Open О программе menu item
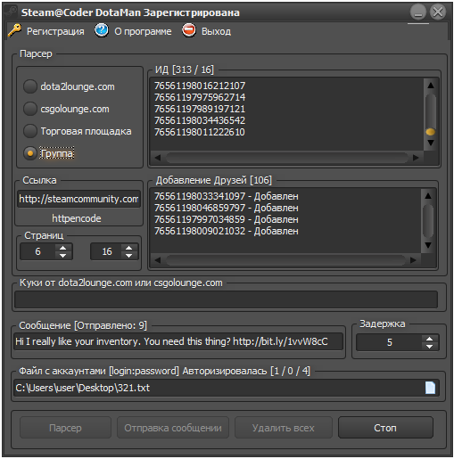 click(143, 31)
